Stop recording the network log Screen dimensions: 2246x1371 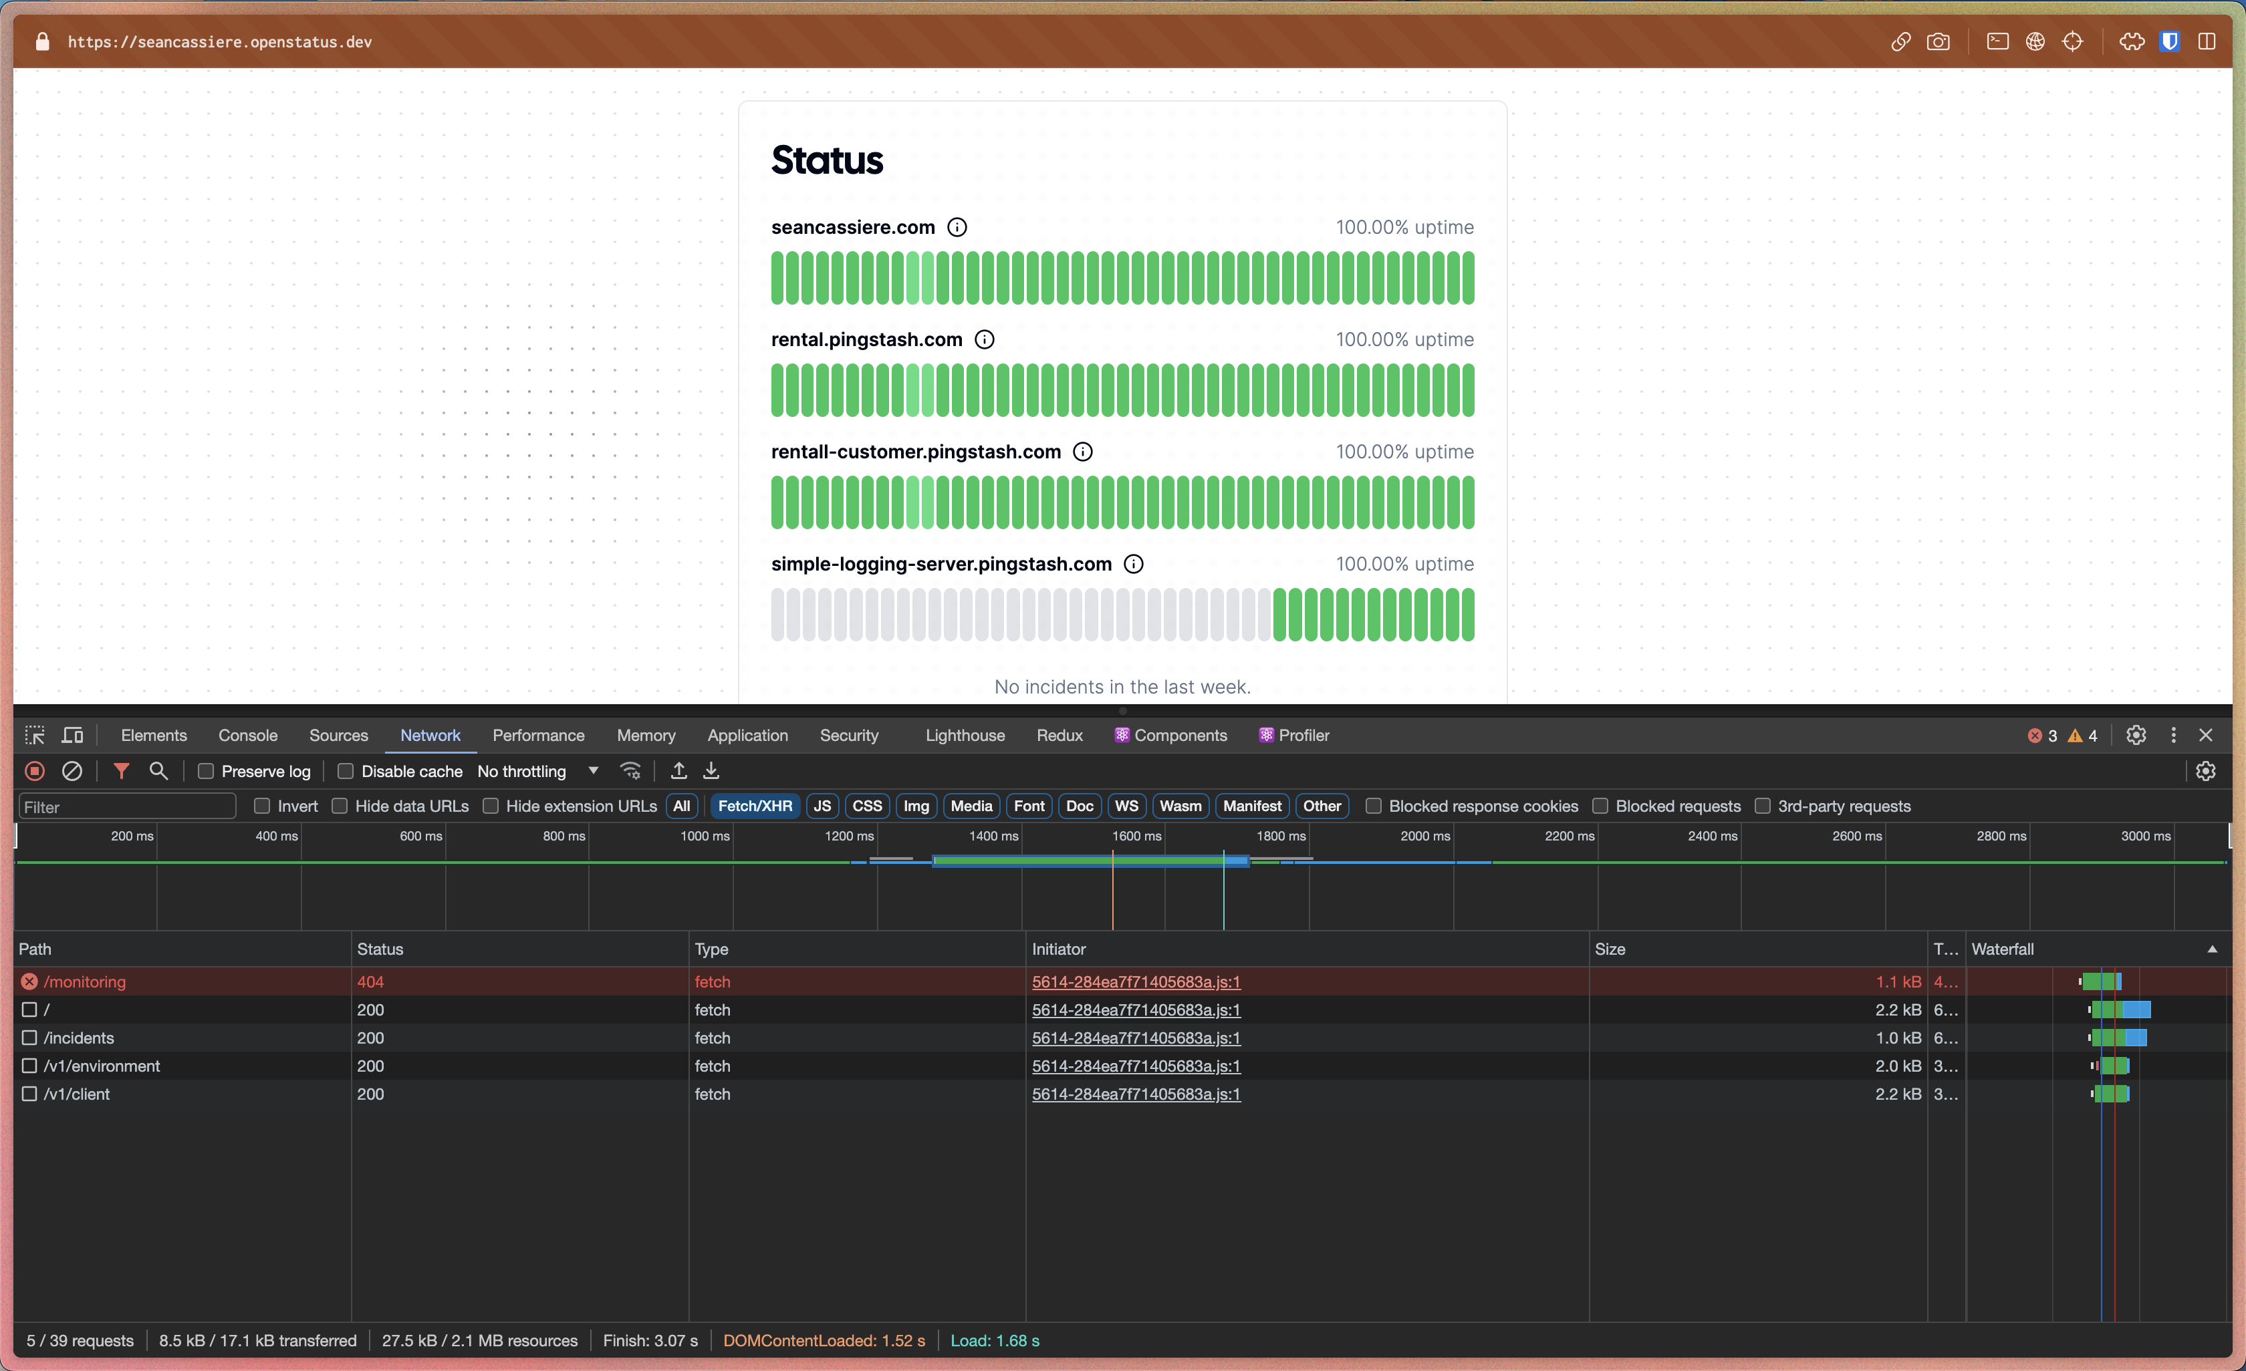(35, 770)
